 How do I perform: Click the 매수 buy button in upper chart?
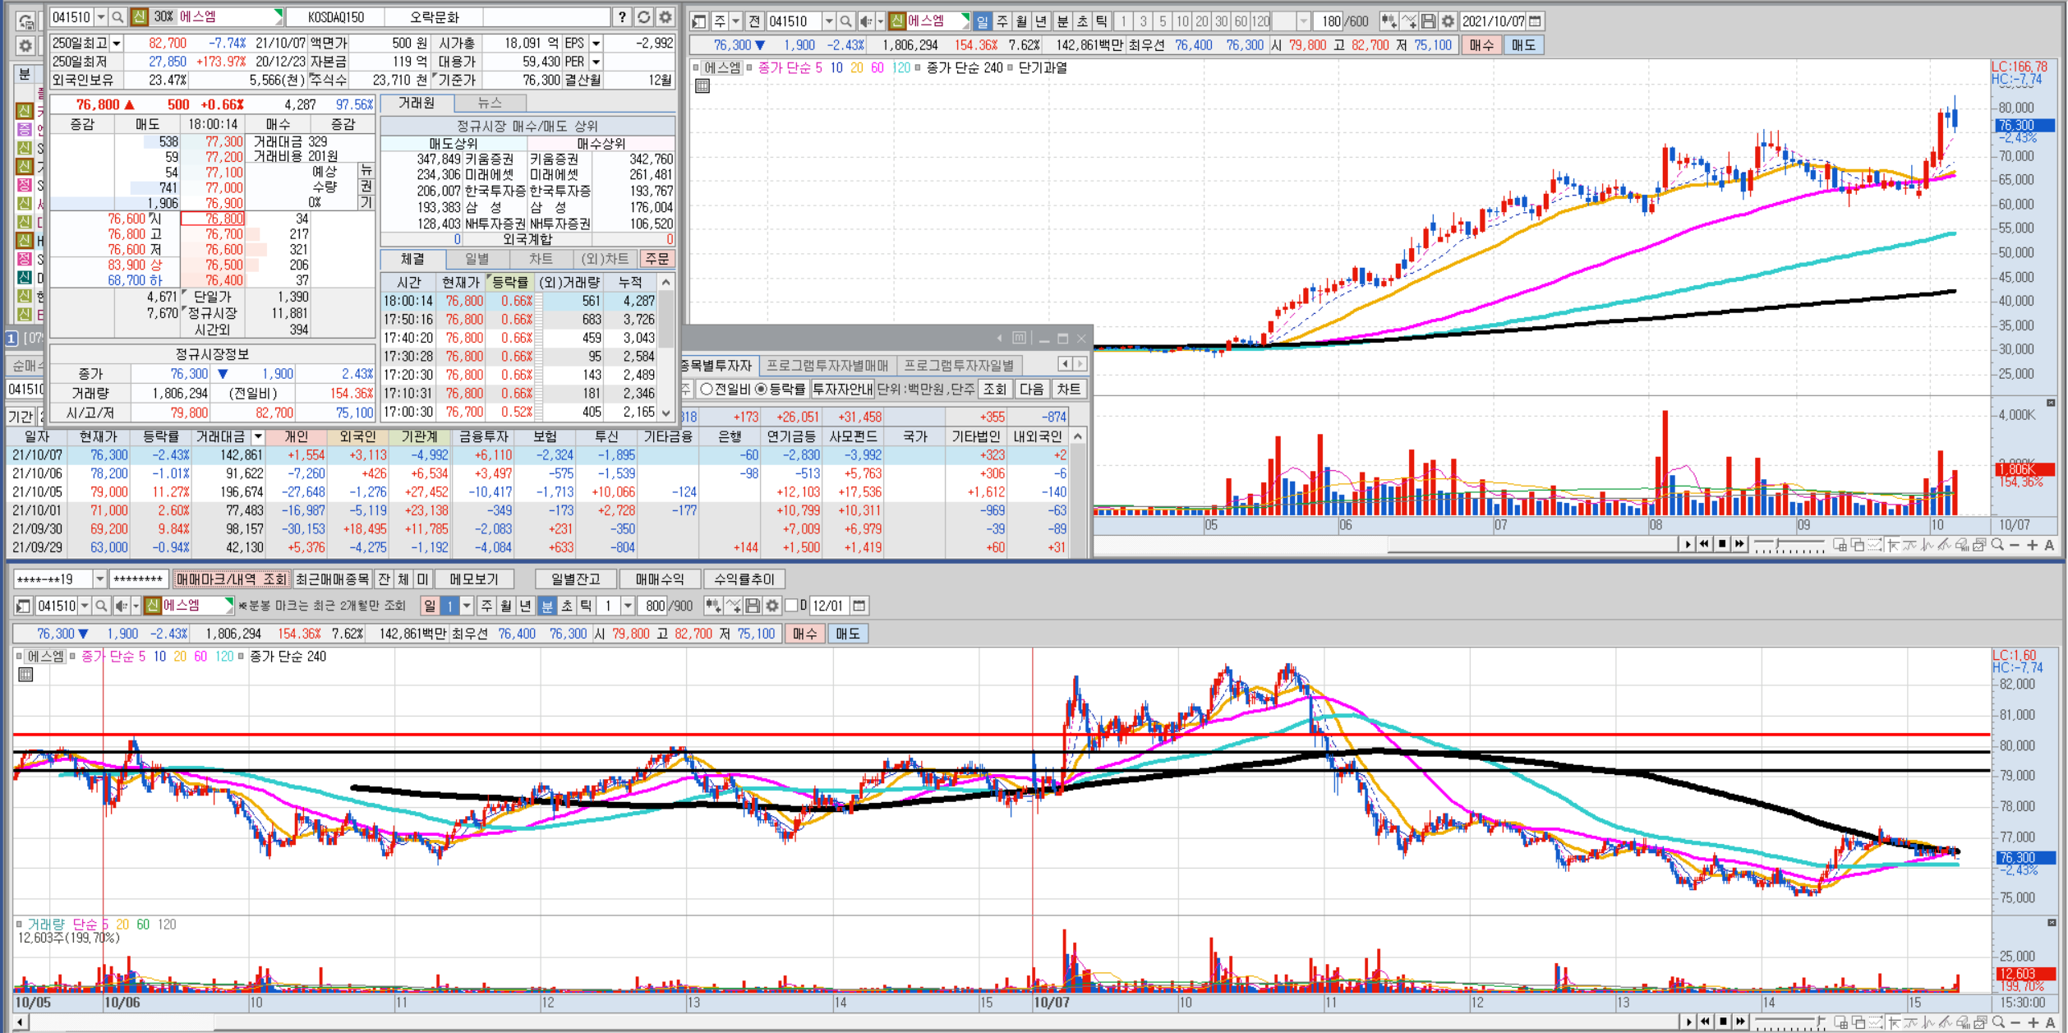click(1481, 45)
